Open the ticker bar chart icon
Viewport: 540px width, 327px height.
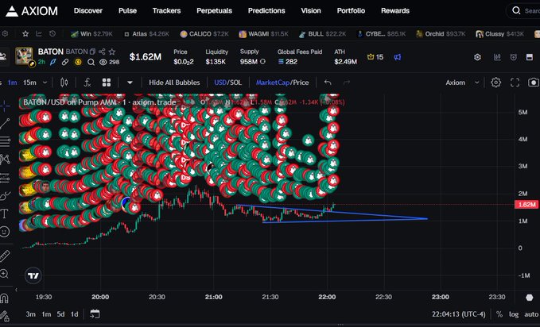pos(39,33)
